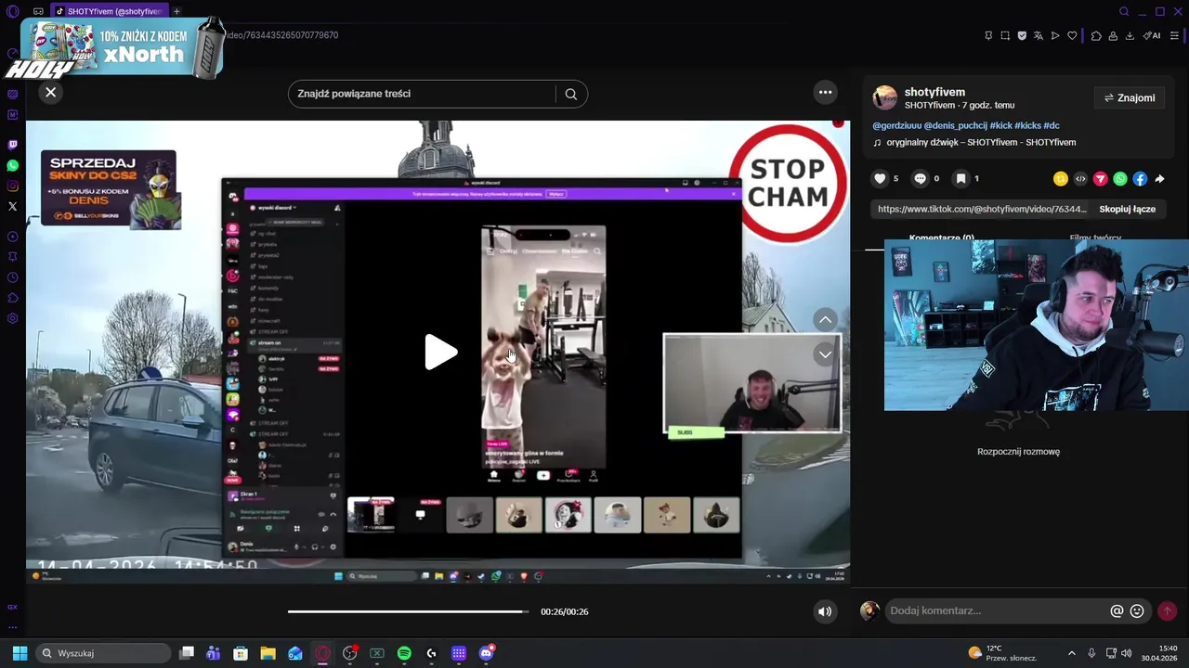
Task: Insert a mention with the @ icon
Action: tap(1117, 610)
